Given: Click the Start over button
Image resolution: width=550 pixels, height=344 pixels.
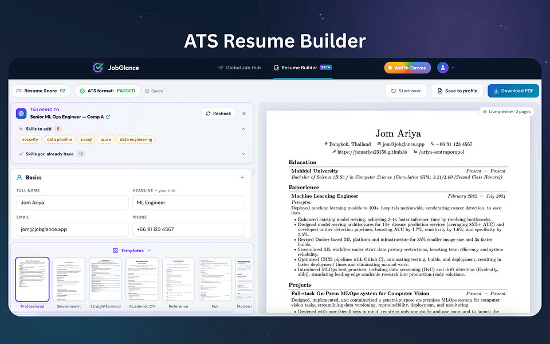Looking at the screenshot, I should coord(406,91).
